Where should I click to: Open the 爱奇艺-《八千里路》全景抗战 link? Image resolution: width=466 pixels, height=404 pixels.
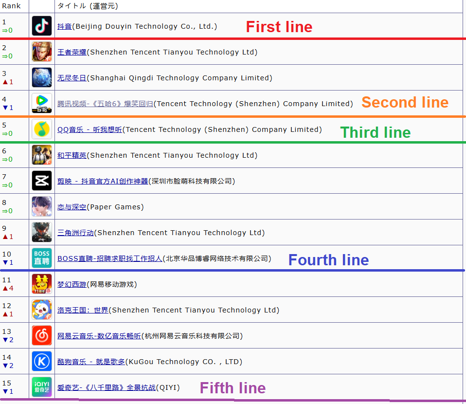[107, 387]
